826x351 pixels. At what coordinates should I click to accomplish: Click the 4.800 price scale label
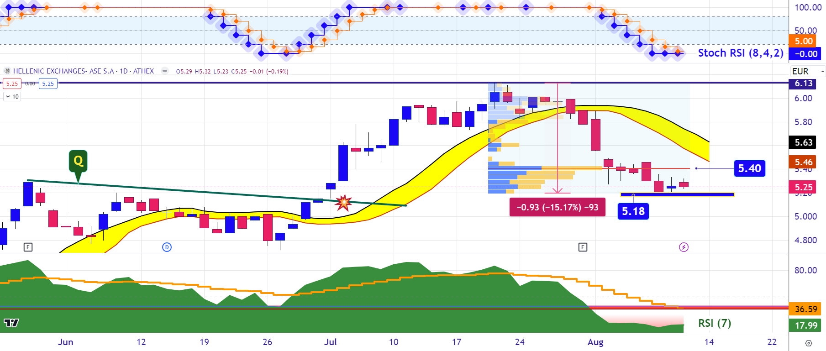(805, 240)
